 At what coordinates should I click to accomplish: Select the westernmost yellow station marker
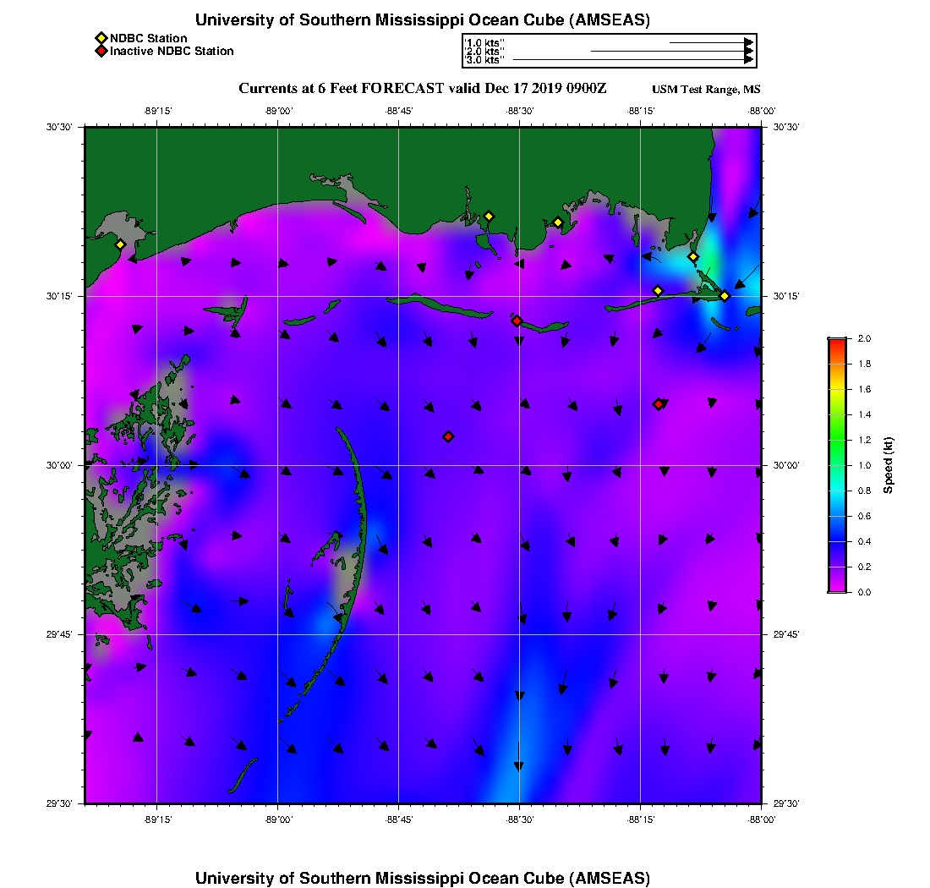coord(120,244)
